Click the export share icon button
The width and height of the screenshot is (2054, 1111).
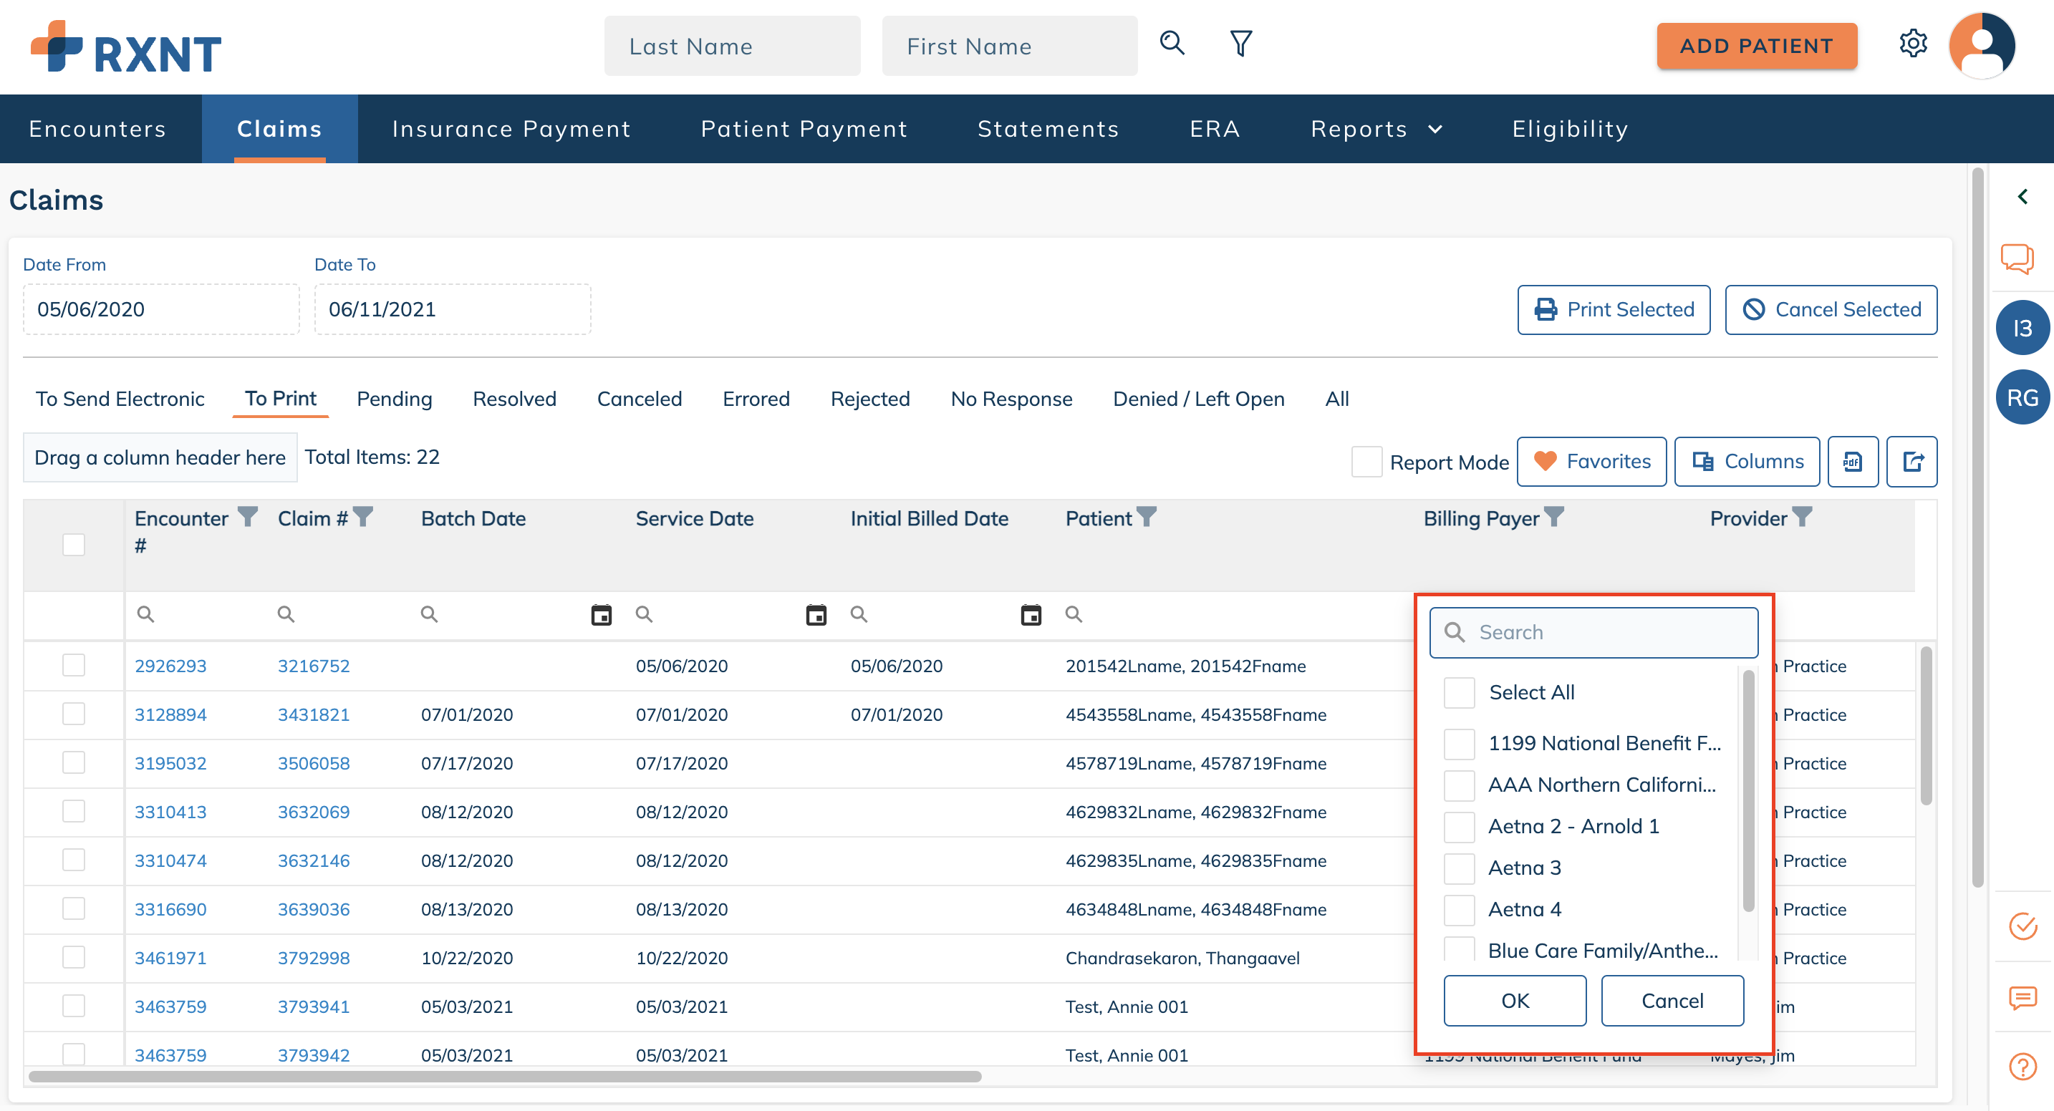click(1912, 462)
